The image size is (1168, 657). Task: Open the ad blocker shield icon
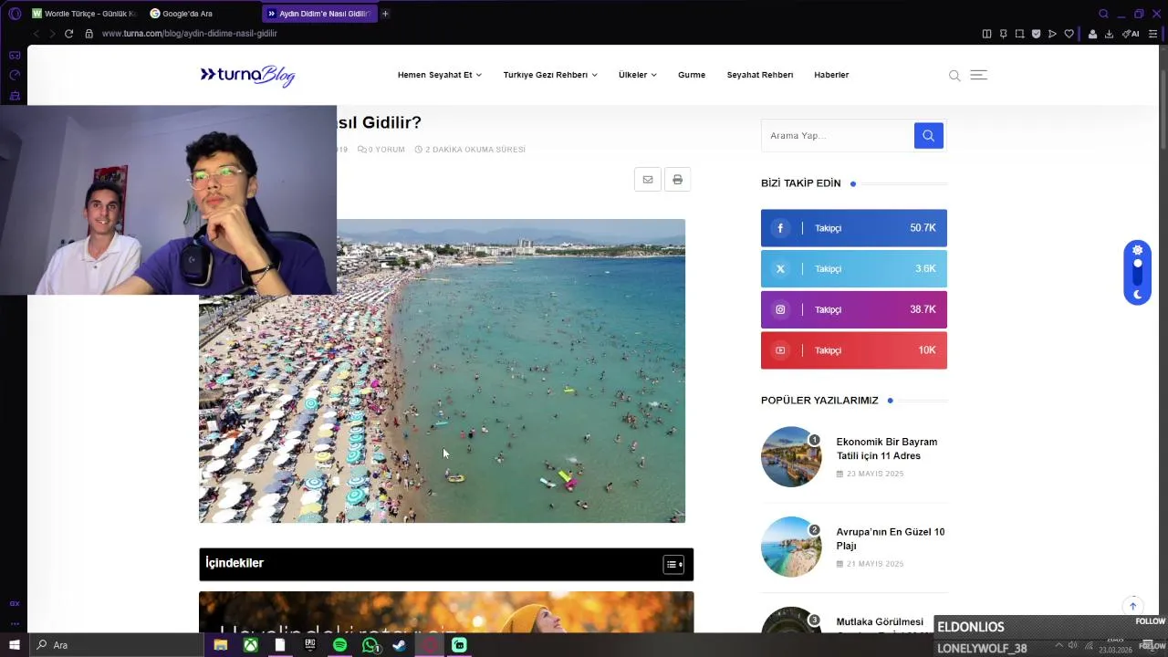[x=1036, y=34]
